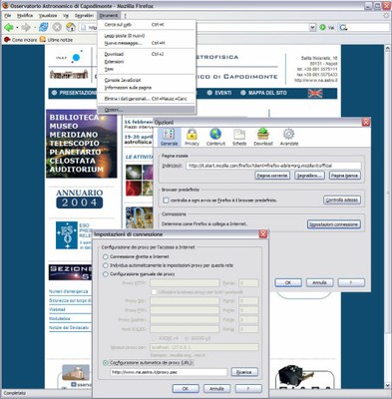Viewport: 392px width, 399px height.
Task: Click the Pagina corrente button
Action: point(272,176)
